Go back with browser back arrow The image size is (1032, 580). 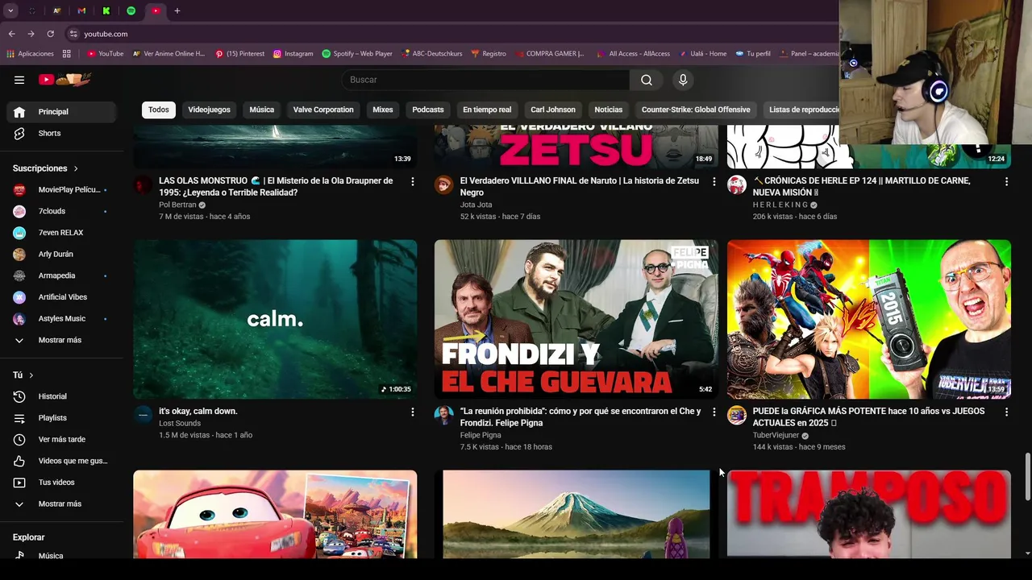(x=11, y=34)
